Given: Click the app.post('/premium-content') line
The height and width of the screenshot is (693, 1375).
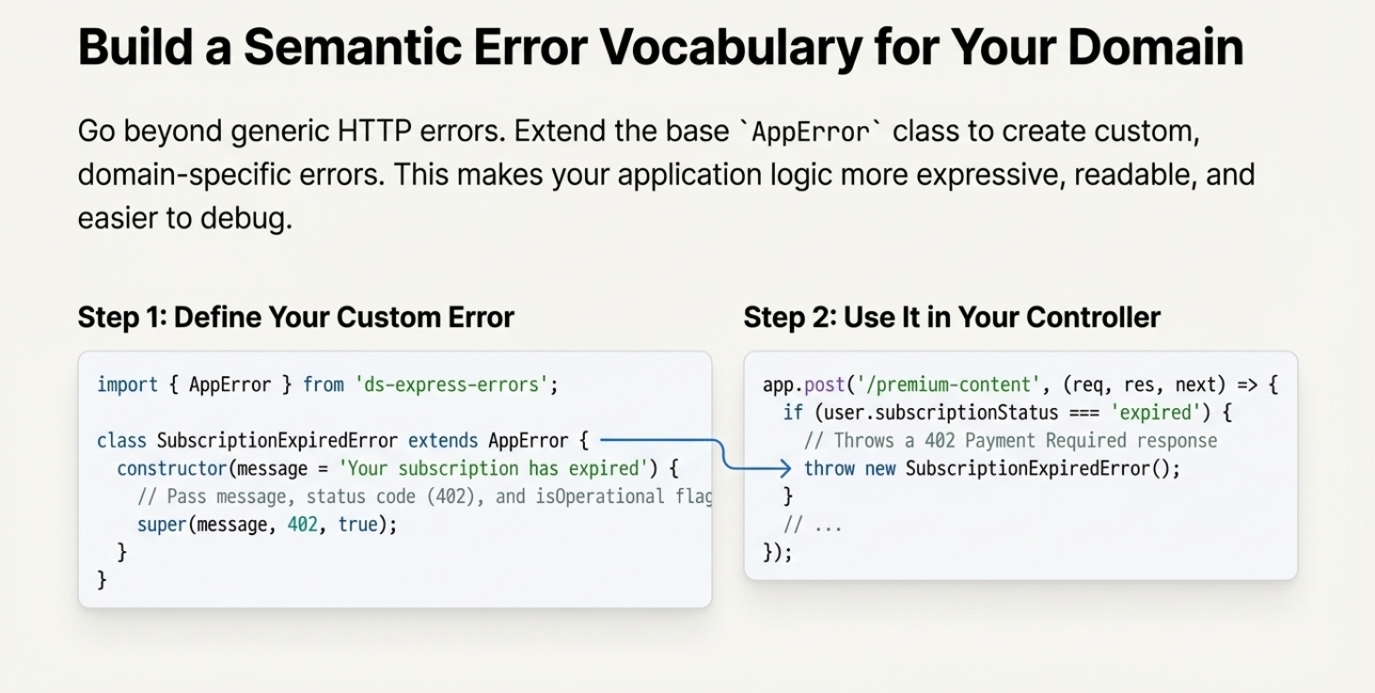Looking at the screenshot, I should point(1019,385).
